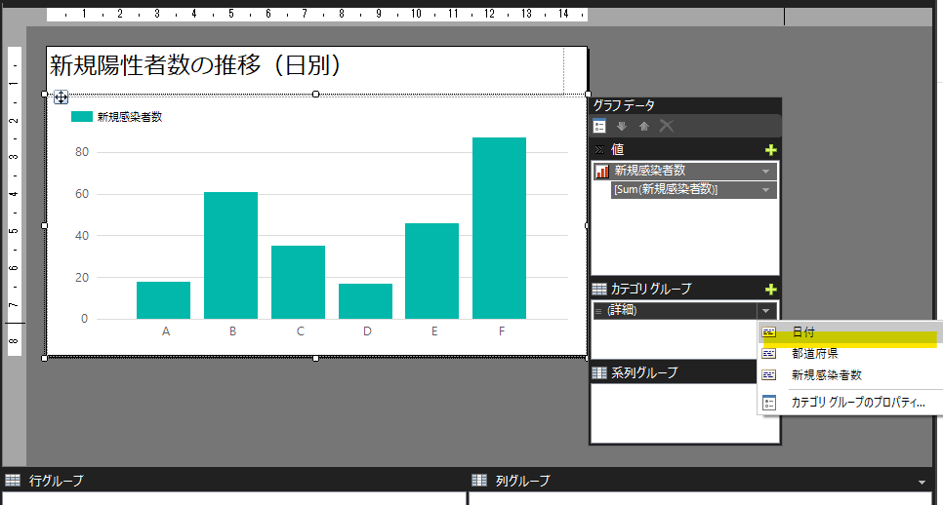The image size is (943, 505).
Task: Open the chart data properties icon
Action: pos(600,126)
